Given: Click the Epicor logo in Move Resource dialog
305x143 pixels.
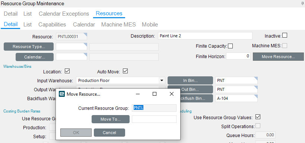Looking at the screenshot, I should [62, 94].
